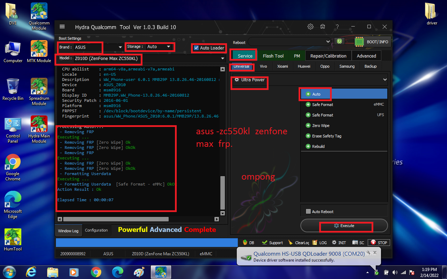Open the LOG toolbar item

320,242
